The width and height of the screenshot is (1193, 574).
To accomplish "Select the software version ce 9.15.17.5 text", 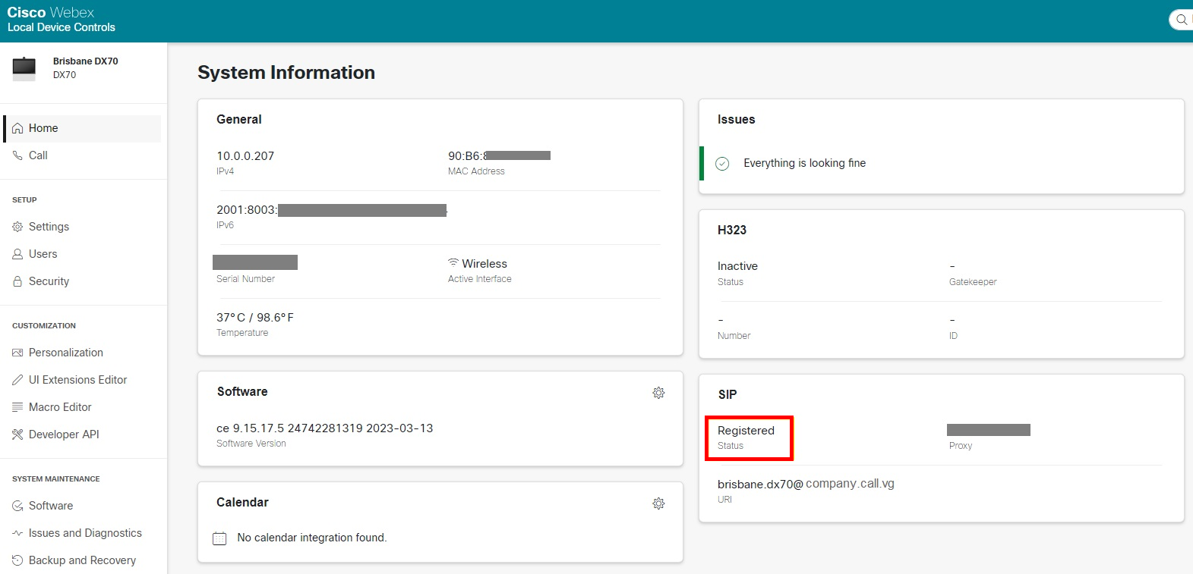I will click(325, 428).
